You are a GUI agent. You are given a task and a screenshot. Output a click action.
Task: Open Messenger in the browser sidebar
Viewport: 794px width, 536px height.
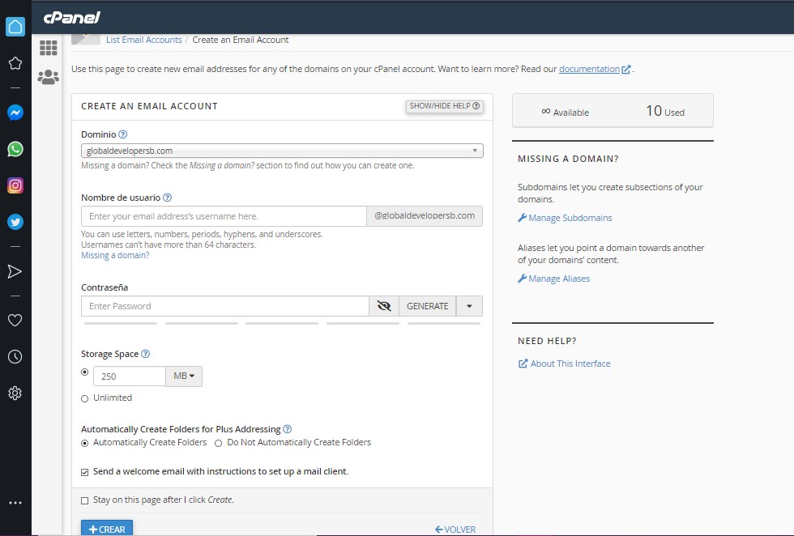15,113
